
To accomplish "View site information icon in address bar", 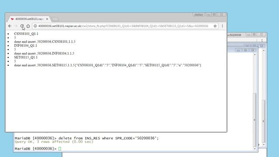I will click(x=35, y=26).
